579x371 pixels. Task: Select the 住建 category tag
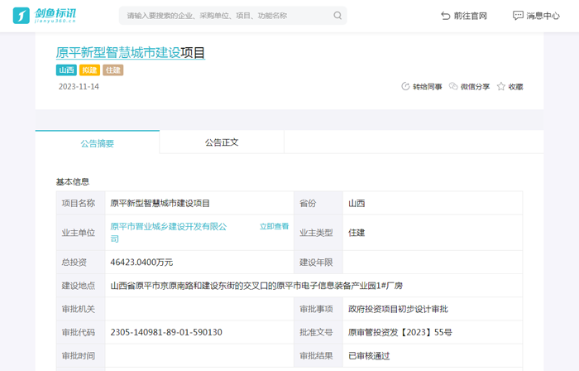tap(112, 70)
